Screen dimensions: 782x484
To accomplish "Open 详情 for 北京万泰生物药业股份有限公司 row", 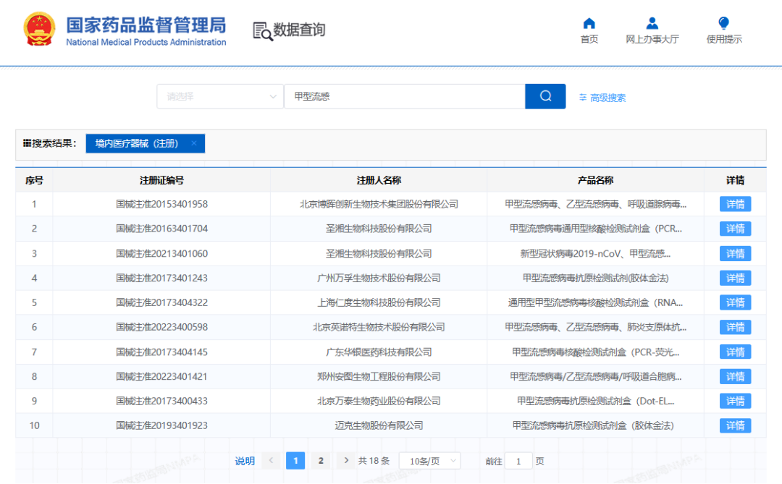I will coord(735,401).
